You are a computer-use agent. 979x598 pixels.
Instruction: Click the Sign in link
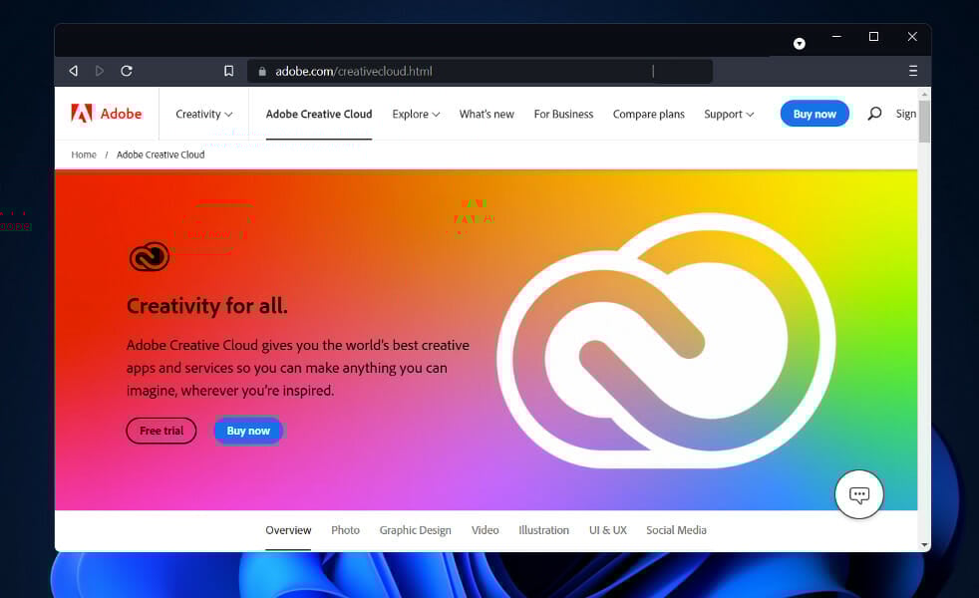[906, 114]
